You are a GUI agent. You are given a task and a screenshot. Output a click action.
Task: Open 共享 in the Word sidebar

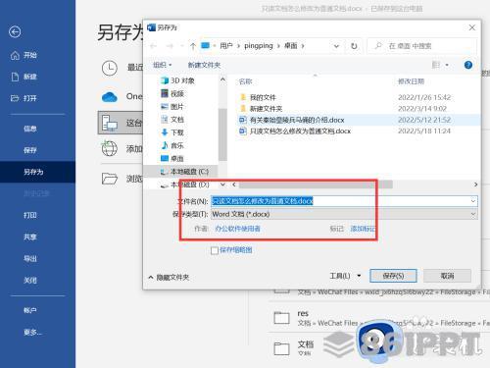30,237
